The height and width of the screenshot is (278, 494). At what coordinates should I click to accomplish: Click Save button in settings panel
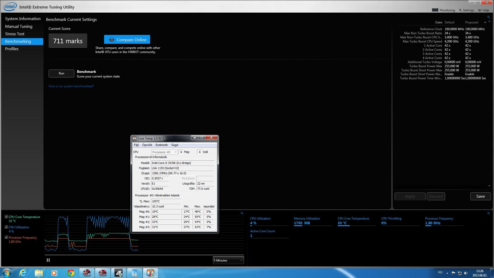coord(480,196)
